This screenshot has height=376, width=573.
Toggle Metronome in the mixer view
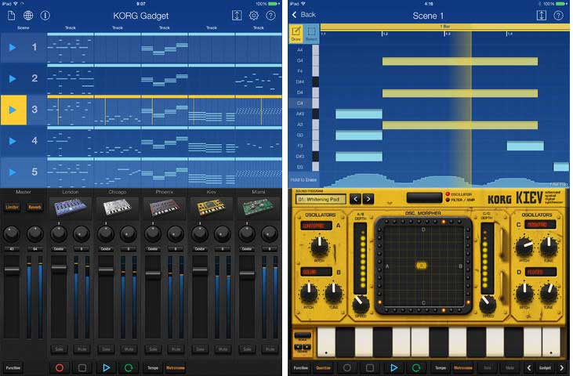(176, 367)
